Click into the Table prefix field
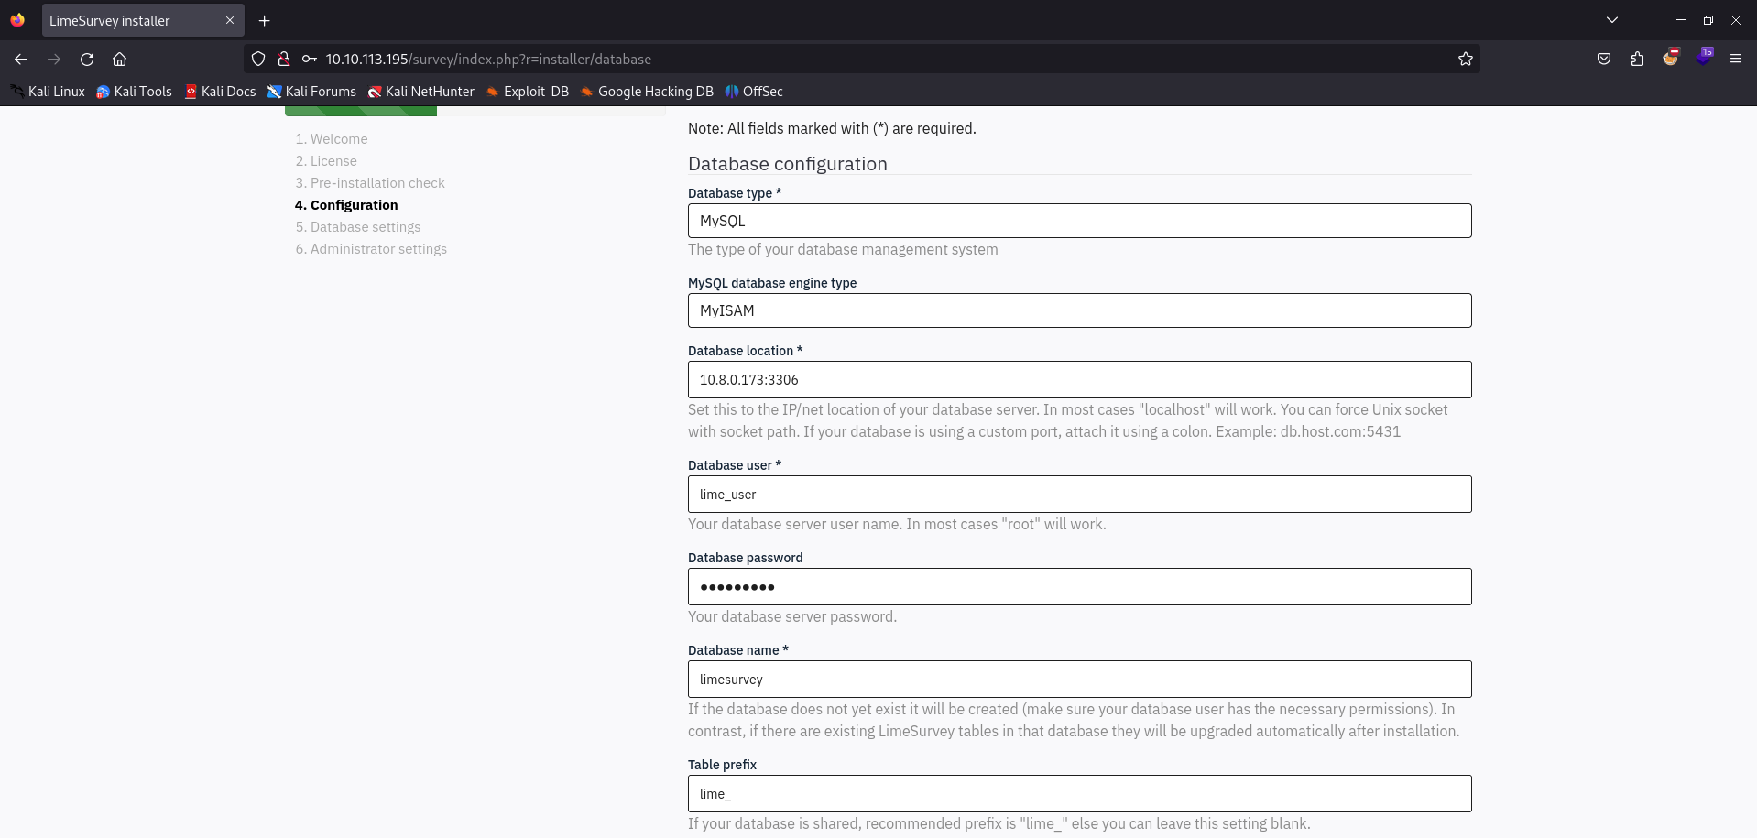This screenshot has width=1757, height=838. pos(1079,794)
